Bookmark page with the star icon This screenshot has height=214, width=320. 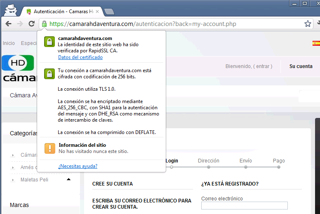tap(308, 24)
